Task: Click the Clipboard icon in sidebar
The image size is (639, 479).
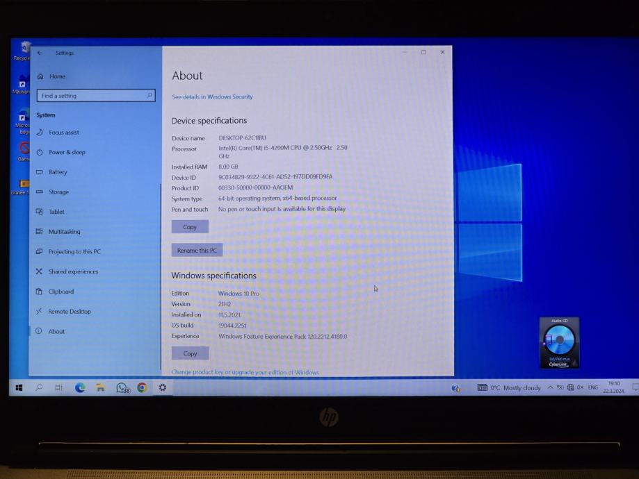Action: [39, 291]
